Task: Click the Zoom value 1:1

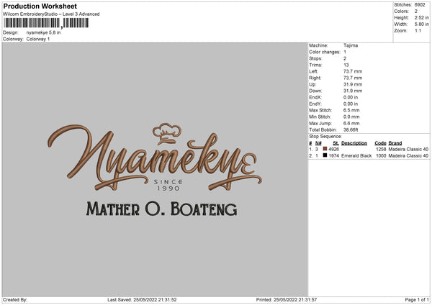Action: (x=418, y=30)
